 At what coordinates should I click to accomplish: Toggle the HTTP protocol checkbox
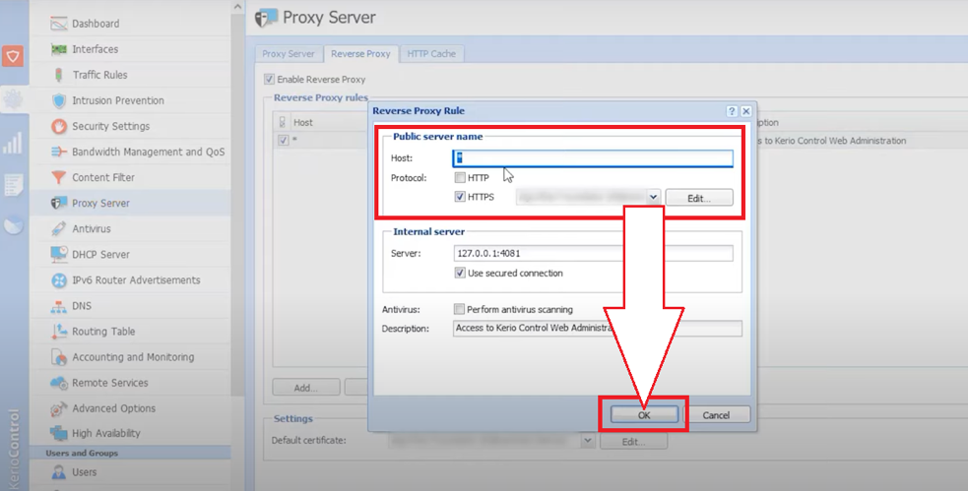click(460, 178)
